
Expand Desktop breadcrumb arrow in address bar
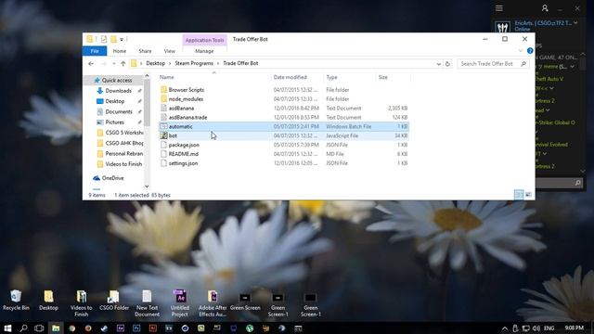(x=170, y=64)
